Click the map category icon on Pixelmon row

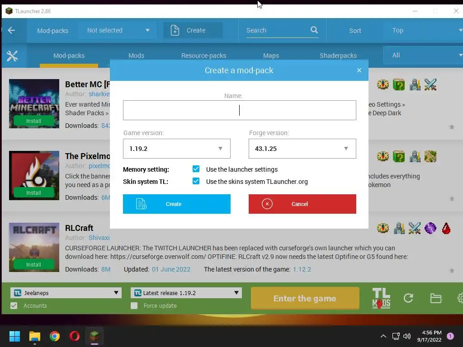tap(430, 156)
